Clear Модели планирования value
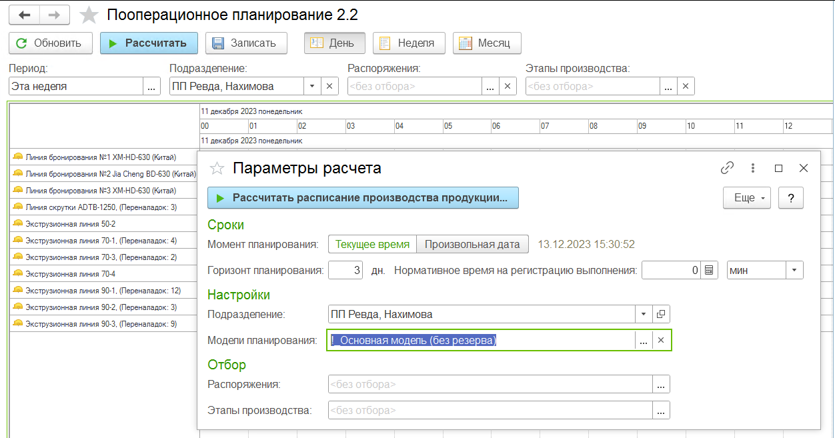The height and width of the screenshot is (438, 835). [661, 340]
